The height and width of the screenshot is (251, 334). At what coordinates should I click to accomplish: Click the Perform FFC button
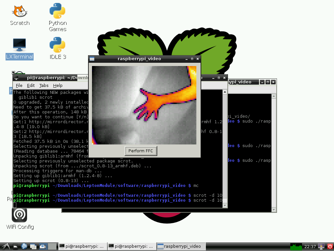point(141,151)
